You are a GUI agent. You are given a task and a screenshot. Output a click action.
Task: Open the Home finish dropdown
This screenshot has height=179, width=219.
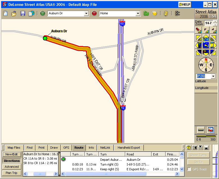pos(138,13)
